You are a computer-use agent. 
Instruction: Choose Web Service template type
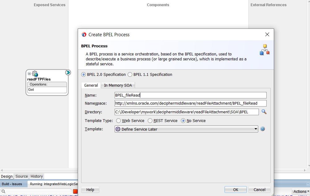pos(119,121)
